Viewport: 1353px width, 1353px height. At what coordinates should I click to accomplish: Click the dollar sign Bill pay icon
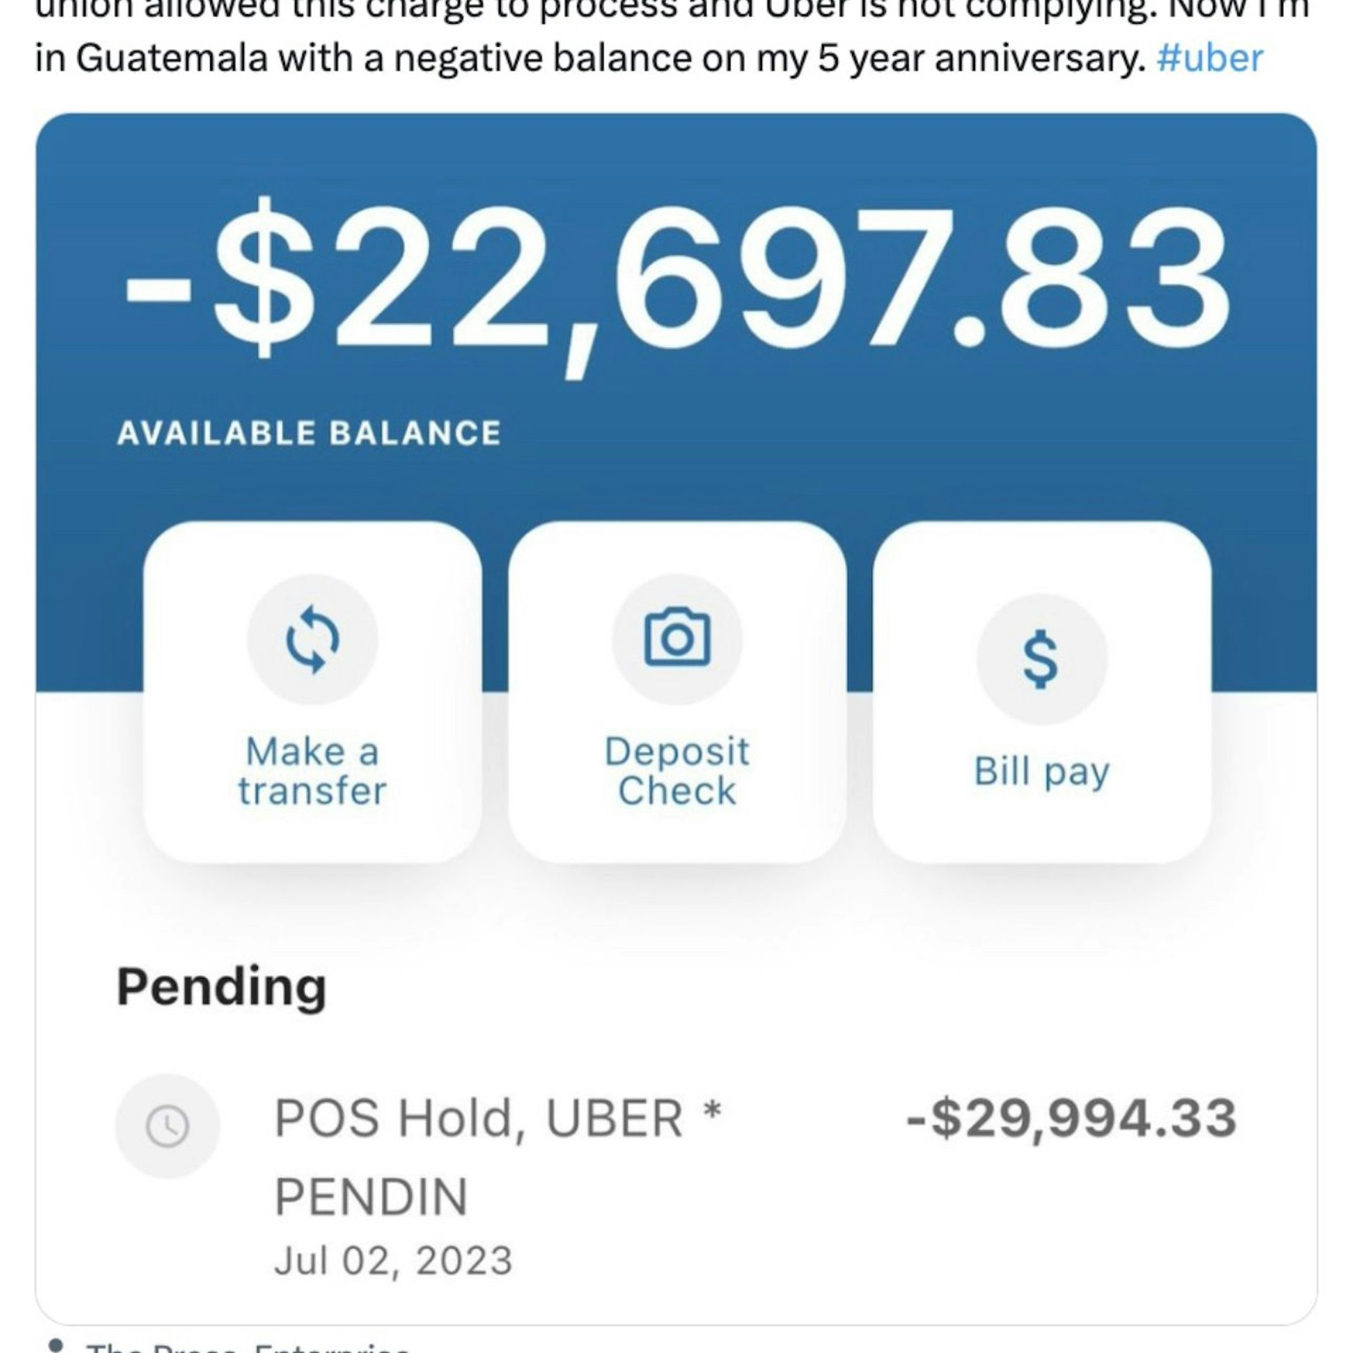(x=1041, y=659)
